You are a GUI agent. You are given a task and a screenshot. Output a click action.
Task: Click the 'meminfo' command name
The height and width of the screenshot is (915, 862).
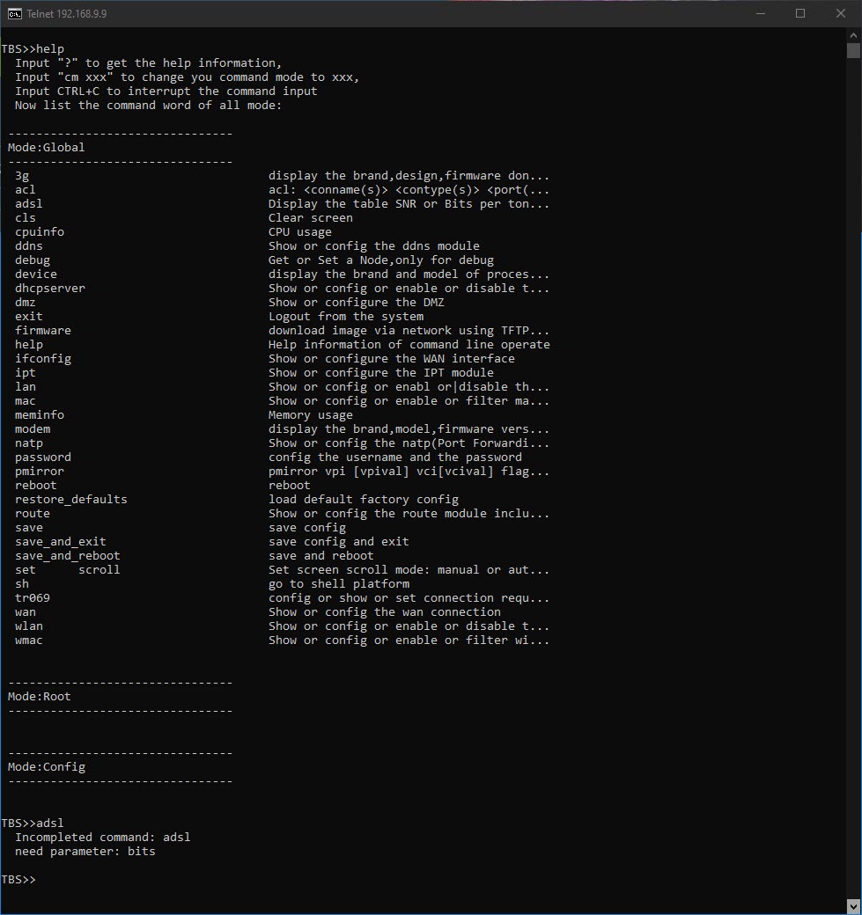(x=40, y=415)
